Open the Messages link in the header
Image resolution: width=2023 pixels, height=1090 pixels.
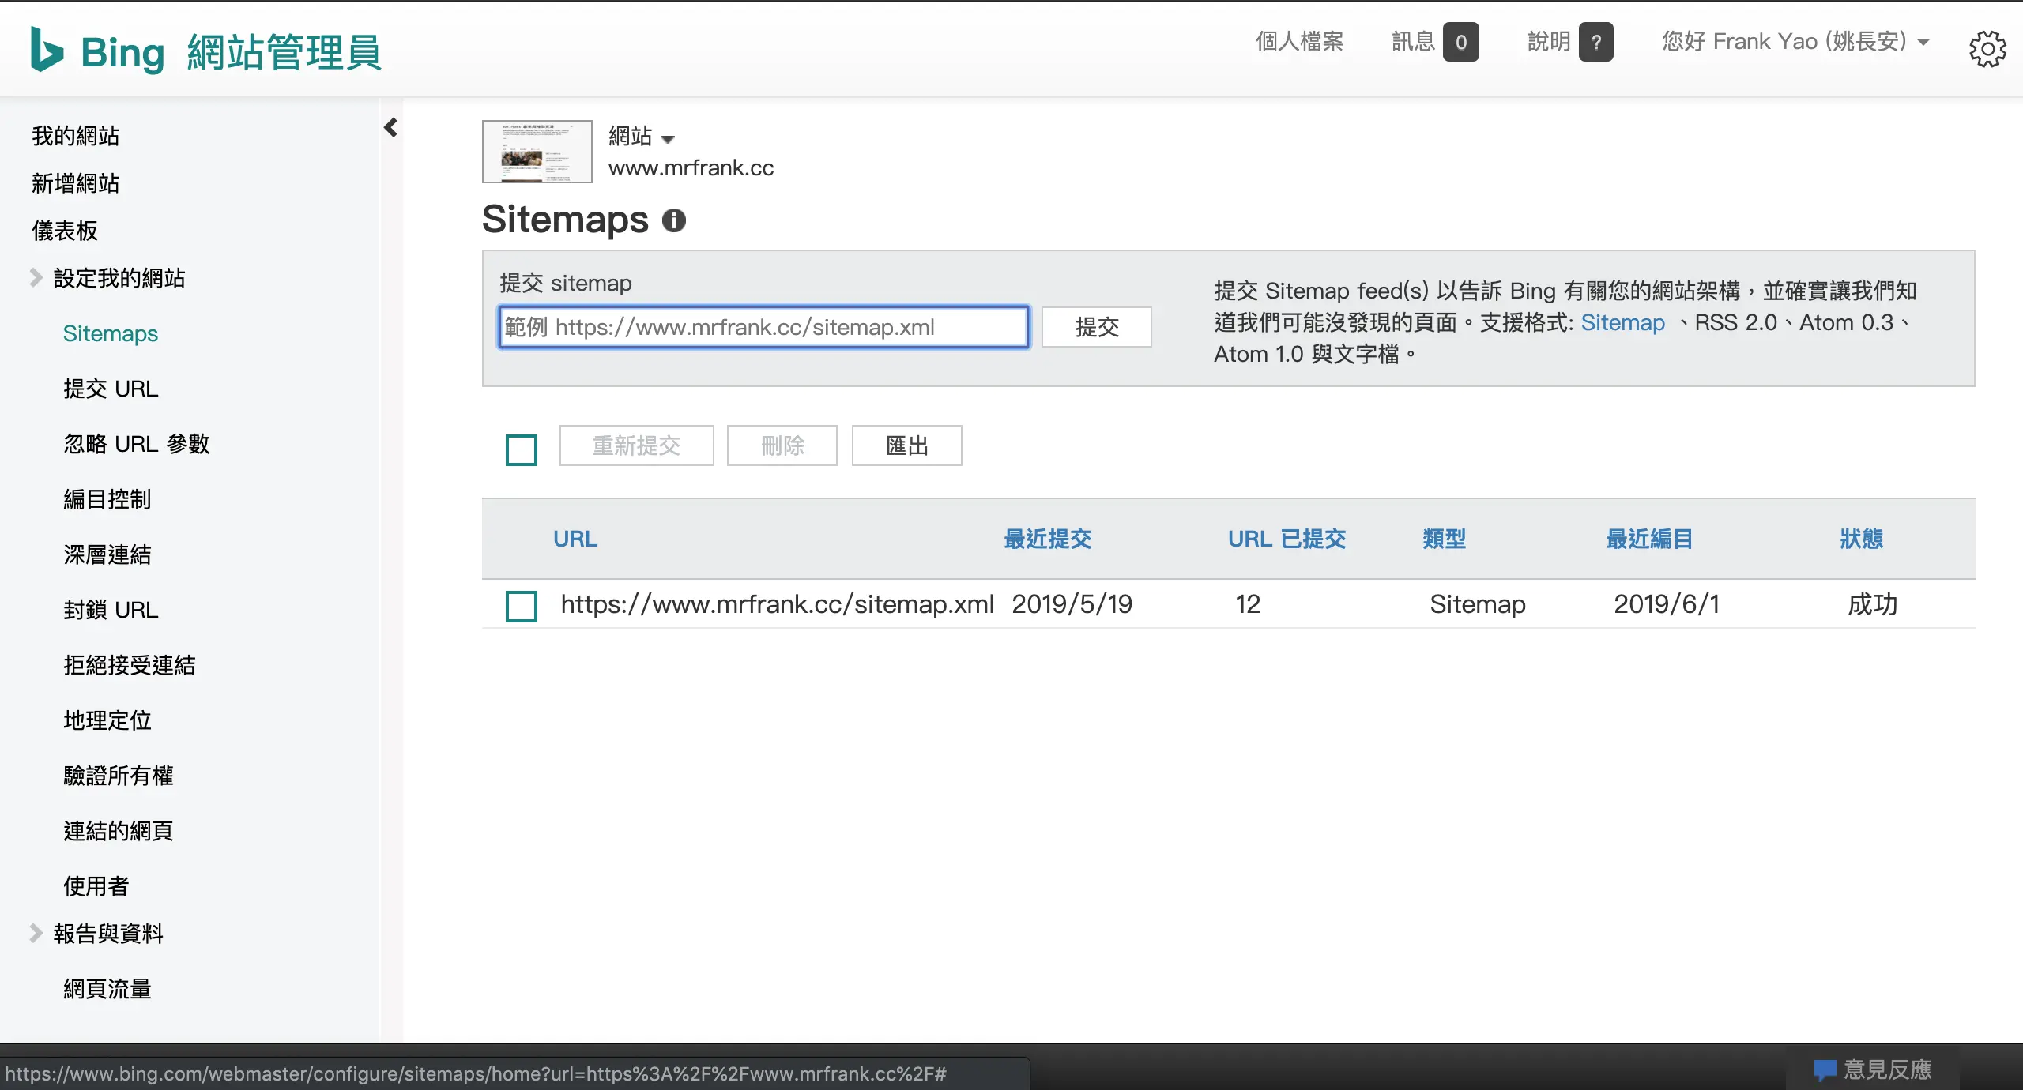click(1413, 41)
